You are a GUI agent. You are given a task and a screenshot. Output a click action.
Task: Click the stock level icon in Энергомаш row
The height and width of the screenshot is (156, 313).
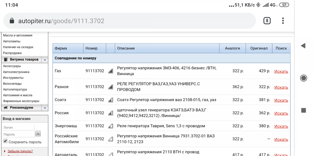tap(111, 126)
